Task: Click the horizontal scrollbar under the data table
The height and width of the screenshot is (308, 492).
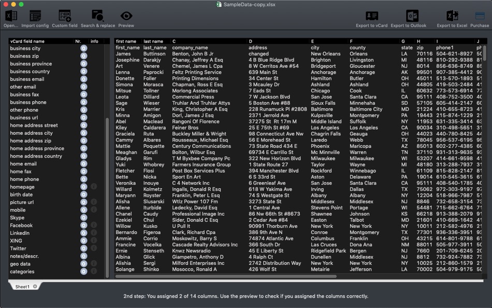Action: pyautogui.click(x=226, y=276)
